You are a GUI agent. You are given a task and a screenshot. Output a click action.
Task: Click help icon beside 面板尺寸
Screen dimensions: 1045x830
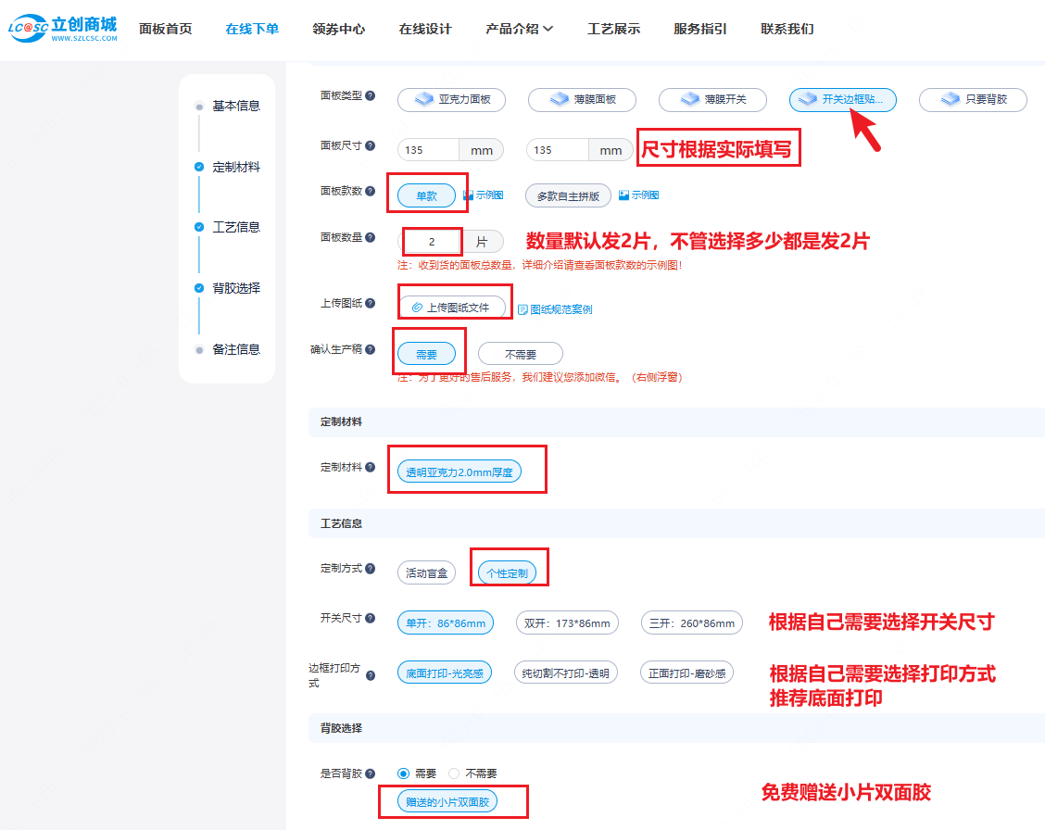click(x=371, y=145)
